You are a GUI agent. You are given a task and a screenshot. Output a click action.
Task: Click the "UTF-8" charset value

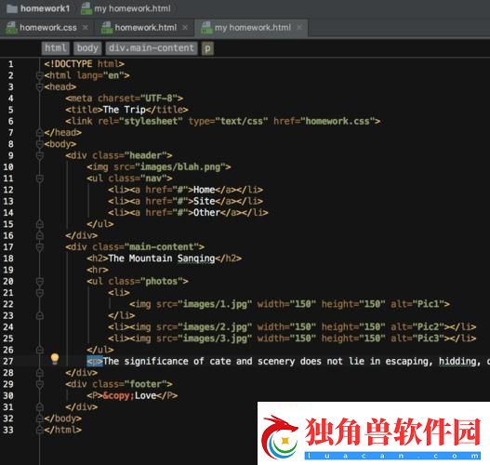pyautogui.click(x=159, y=99)
